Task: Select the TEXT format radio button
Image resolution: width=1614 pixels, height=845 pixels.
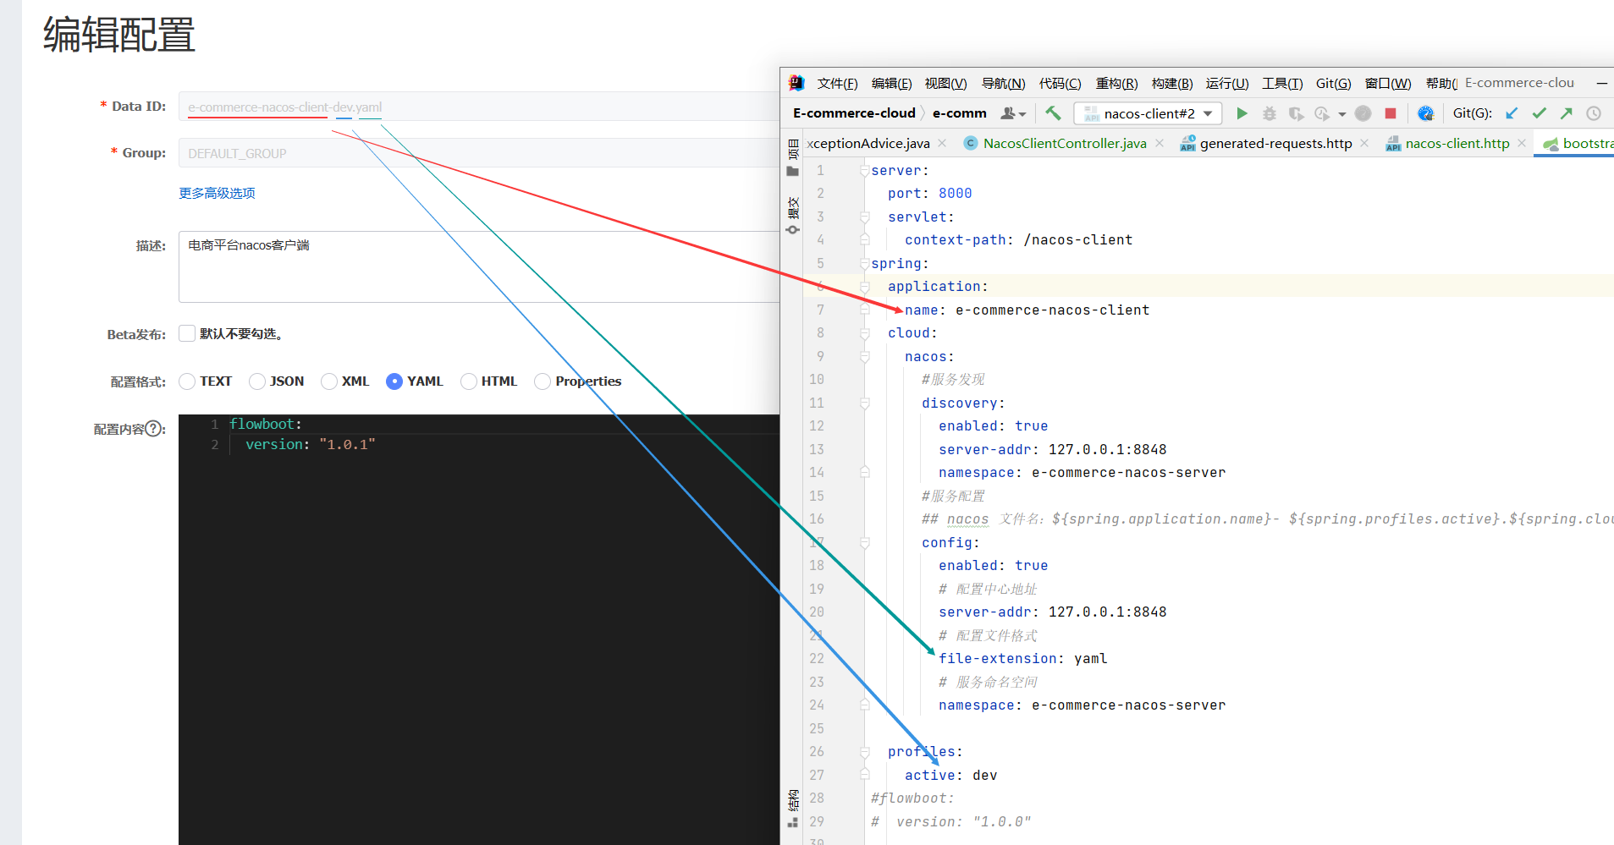Action: click(187, 381)
